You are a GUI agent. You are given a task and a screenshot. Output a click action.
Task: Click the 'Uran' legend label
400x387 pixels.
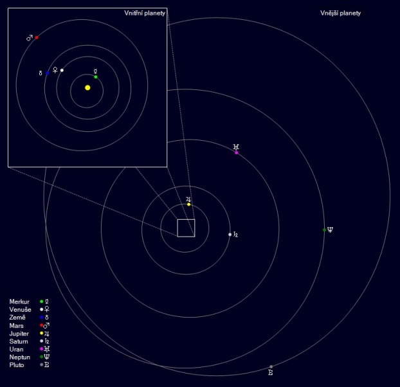pyautogui.click(x=16, y=349)
